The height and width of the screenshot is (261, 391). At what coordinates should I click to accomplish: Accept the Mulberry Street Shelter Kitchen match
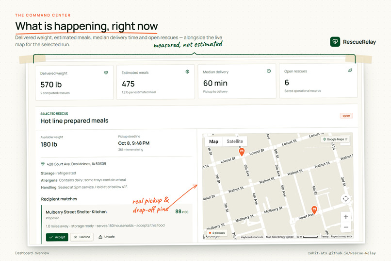tap(57, 237)
